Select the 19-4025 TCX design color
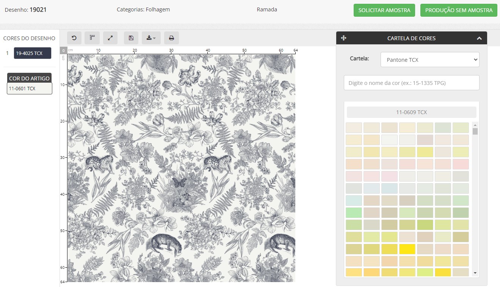Image resolution: width=500 pixels, height=287 pixels. pos(33,53)
